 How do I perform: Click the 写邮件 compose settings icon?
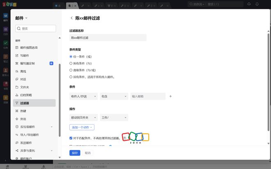point(17,56)
